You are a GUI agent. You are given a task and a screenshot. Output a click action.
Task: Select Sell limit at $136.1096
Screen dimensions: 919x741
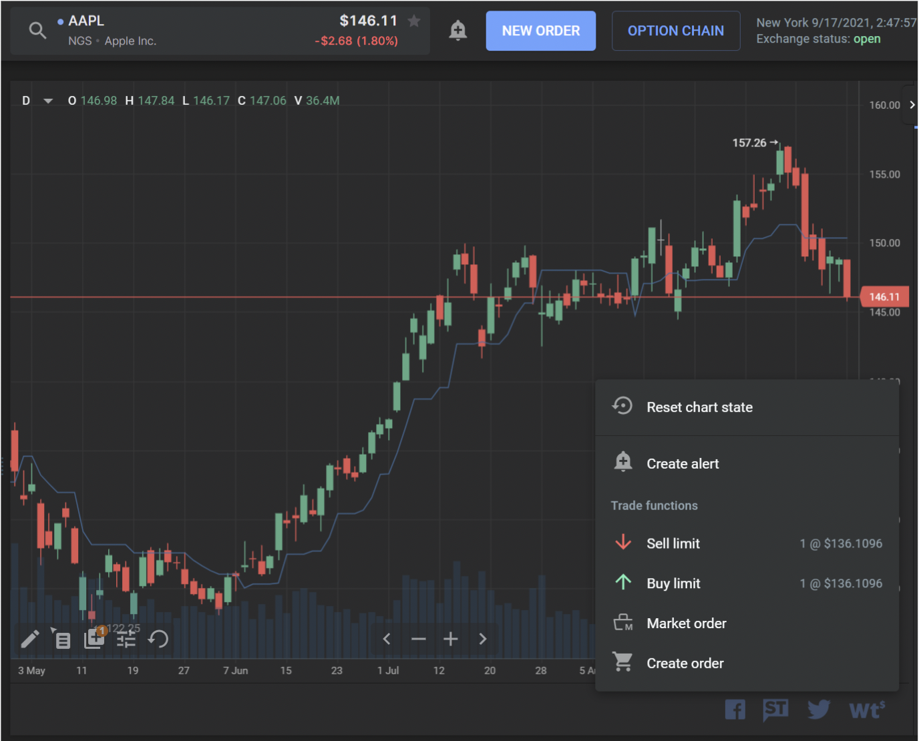pyautogui.click(x=747, y=543)
